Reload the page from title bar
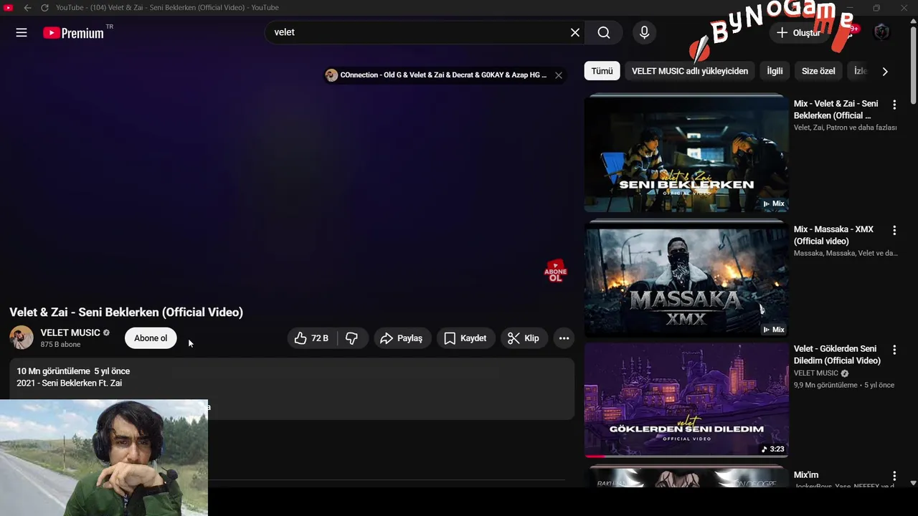 [x=44, y=7]
